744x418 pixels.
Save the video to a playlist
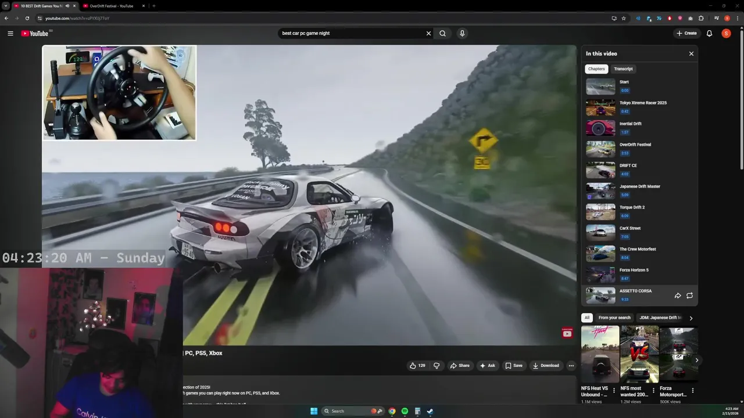pos(514,366)
